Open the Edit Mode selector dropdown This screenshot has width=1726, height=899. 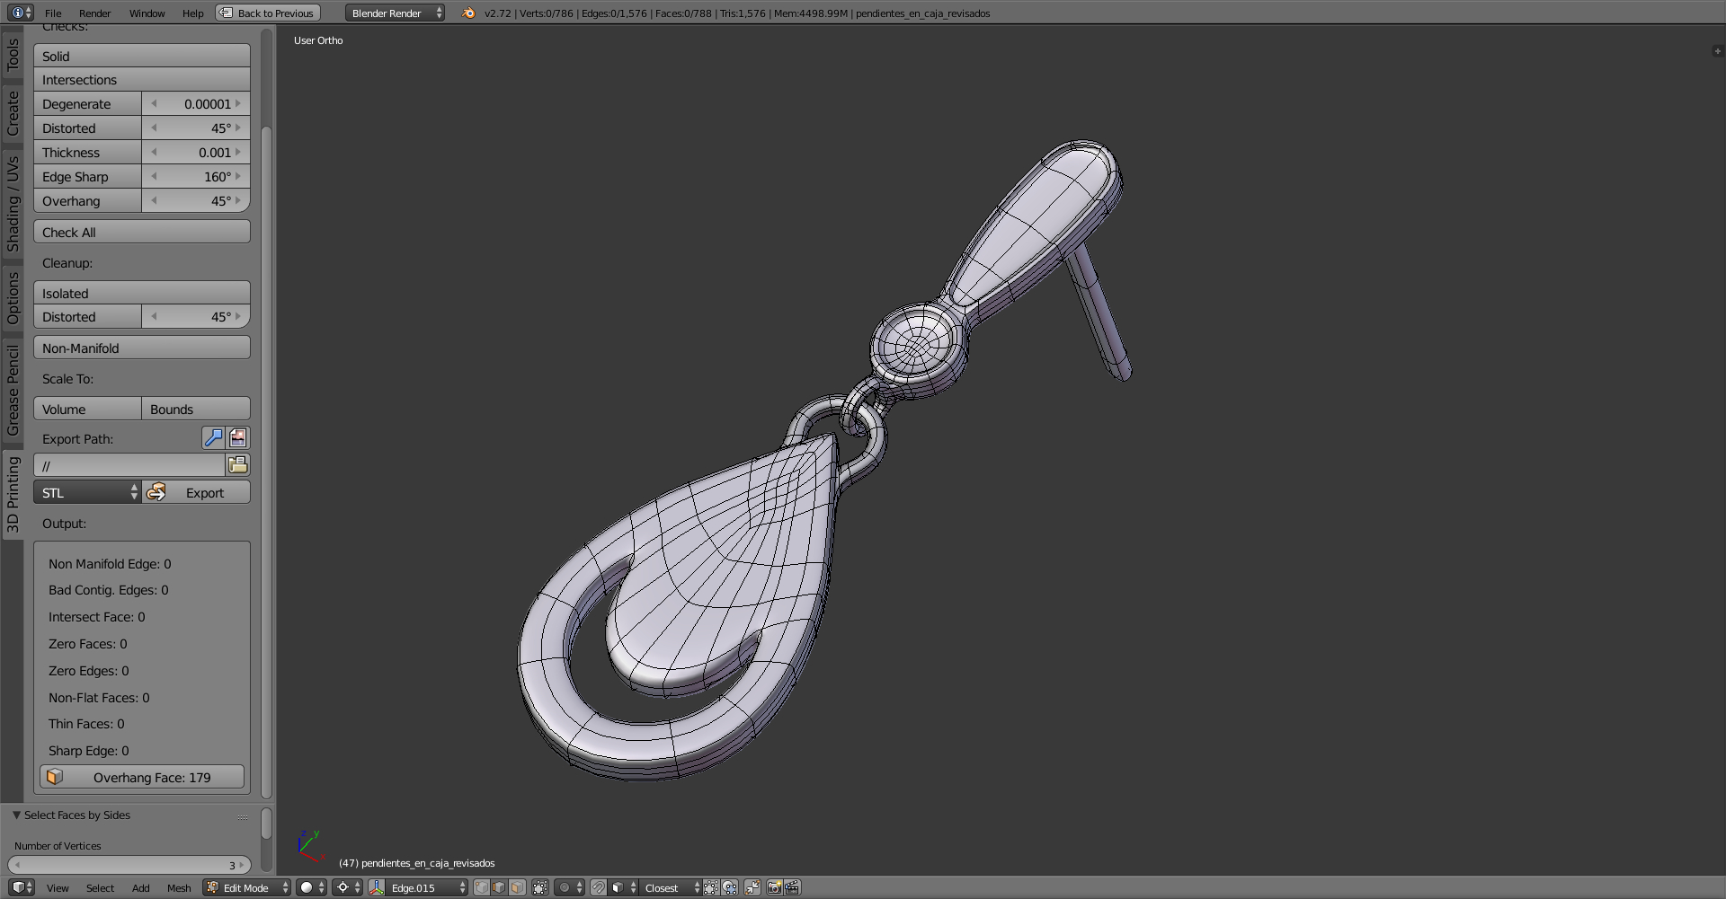pos(247,887)
